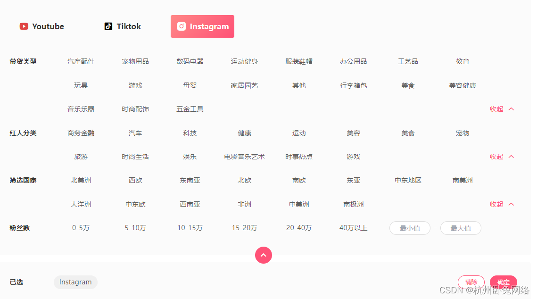Click the Youtube logo icon
Image resolution: width=537 pixels, height=299 pixels.
(x=24, y=26)
